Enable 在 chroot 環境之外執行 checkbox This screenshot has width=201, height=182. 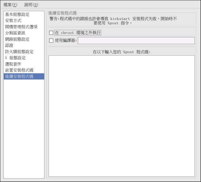pos(51,33)
